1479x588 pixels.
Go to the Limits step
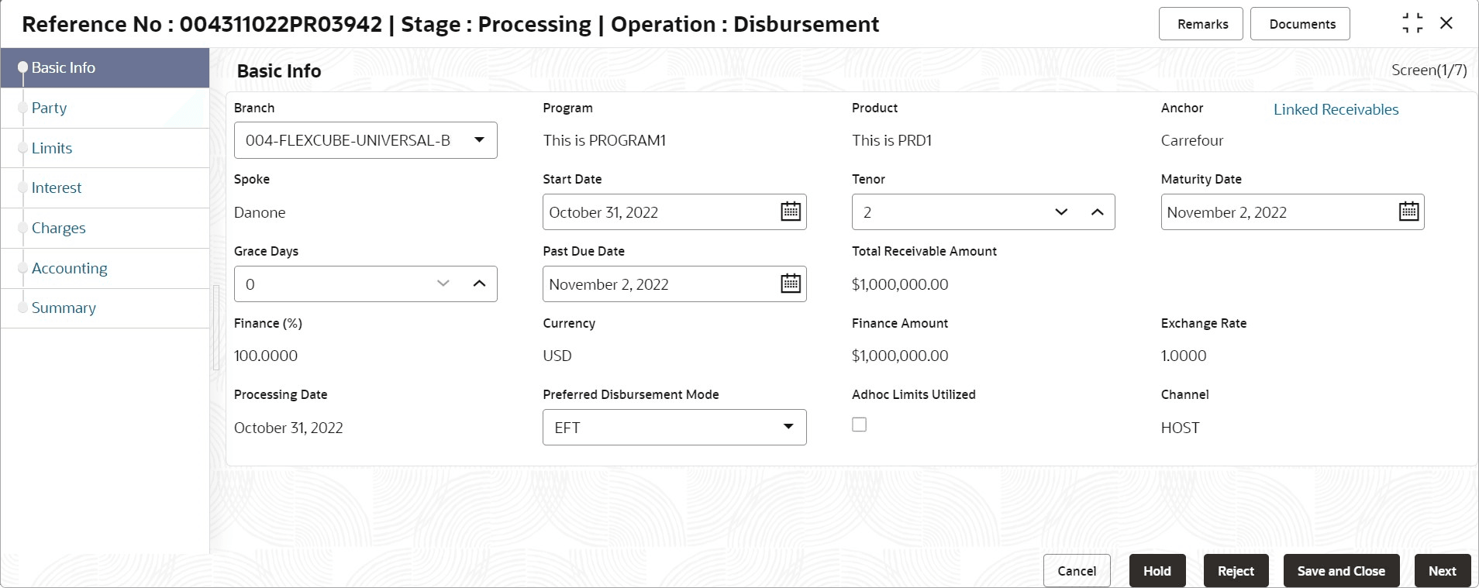coord(105,148)
